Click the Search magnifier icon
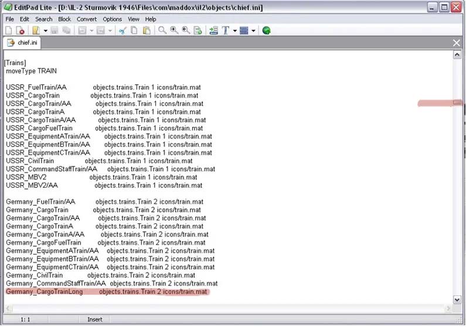The image size is (466, 327). pyautogui.click(x=162, y=30)
